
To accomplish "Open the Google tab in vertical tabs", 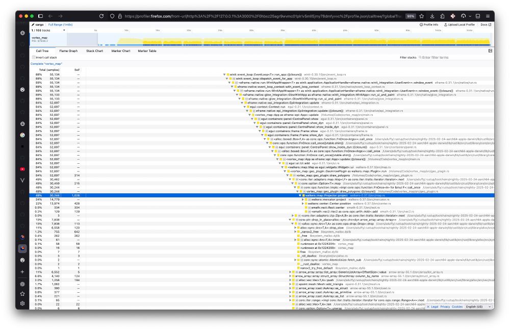I will pyautogui.click(x=22, y=135).
